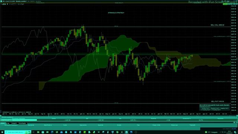The height and width of the screenshot is (134, 238).
Task: Click the Prezzo aux column header
Action: tap(174, 125)
